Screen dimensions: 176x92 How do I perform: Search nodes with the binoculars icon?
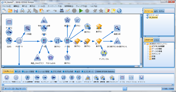point(62,11)
